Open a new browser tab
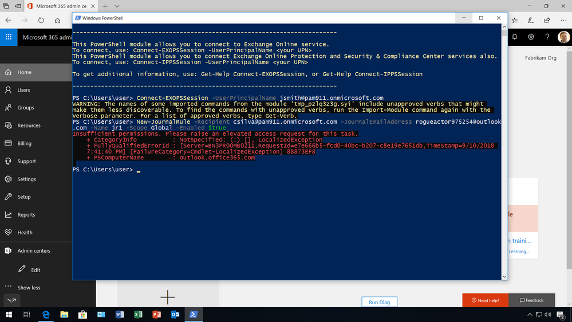 (x=105, y=6)
